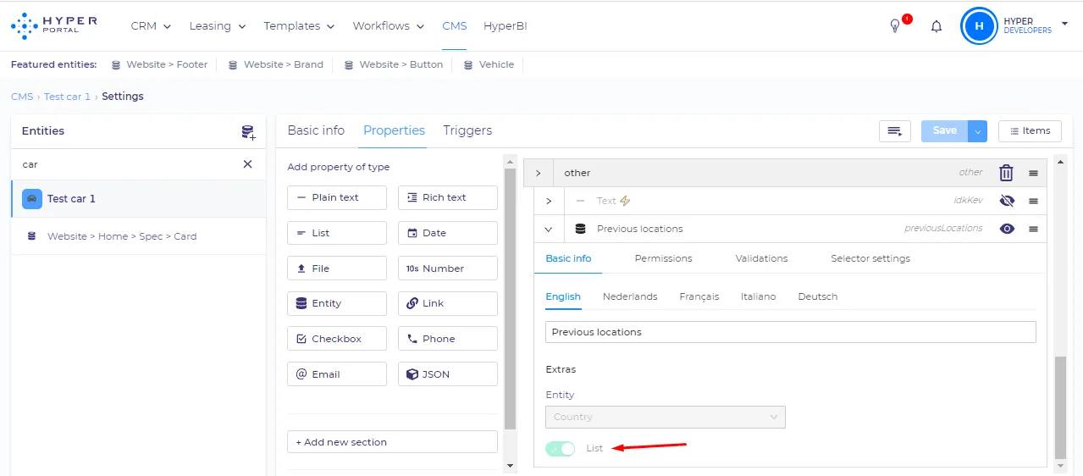
Task: Click the lightning icon beside Text
Action: click(626, 201)
